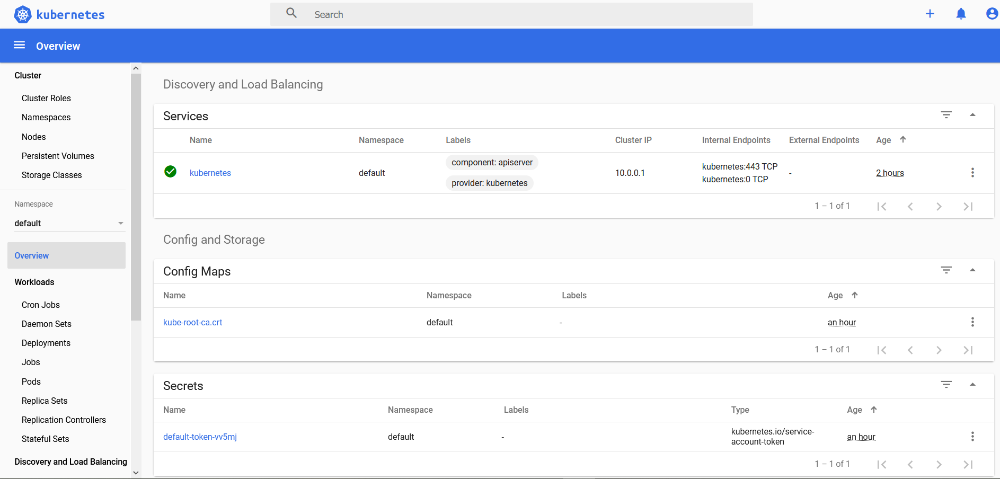Image resolution: width=1000 pixels, height=479 pixels.
Task: Collapse the Secrets card
Action: coord(972,385)
